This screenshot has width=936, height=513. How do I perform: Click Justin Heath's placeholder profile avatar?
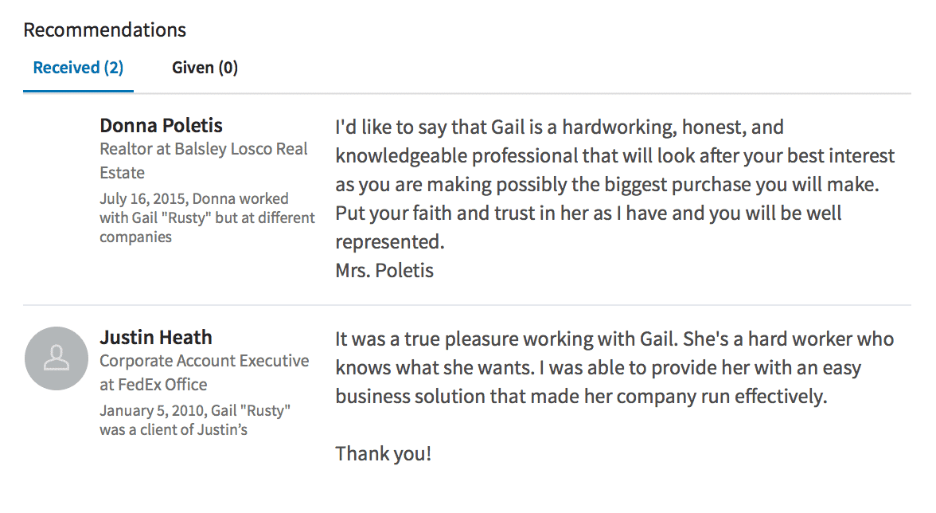pos(56,359)
